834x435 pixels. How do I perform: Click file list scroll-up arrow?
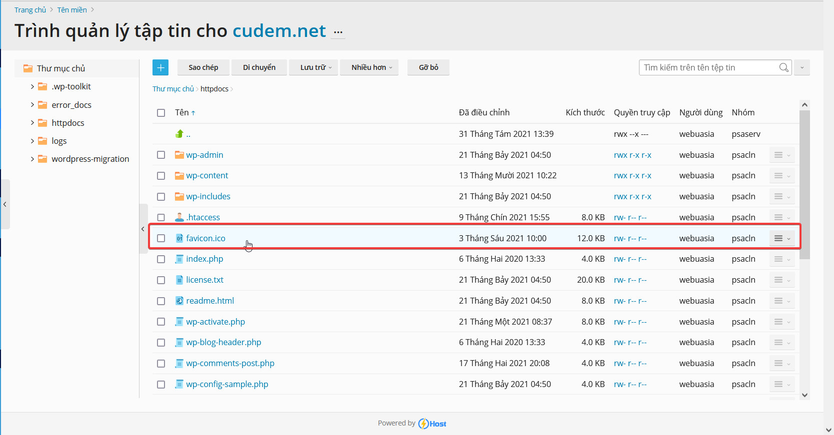pos(804,105)
